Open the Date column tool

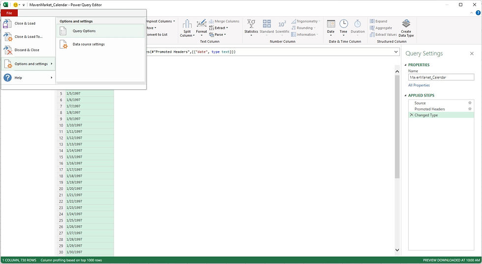point(331,27)
